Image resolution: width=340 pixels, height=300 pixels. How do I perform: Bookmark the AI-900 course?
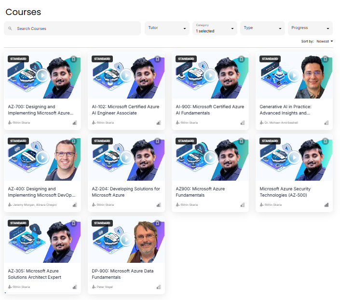point(241,59)
